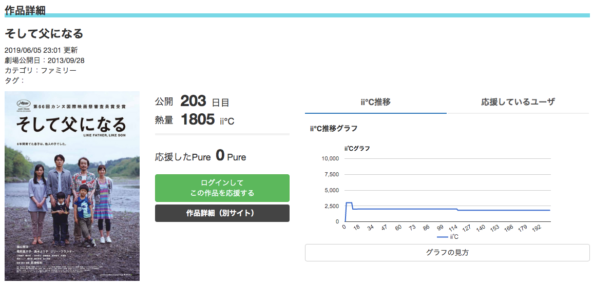Click the peak of the blue graph line
The image size is (593, 286).
coord(349,202)
